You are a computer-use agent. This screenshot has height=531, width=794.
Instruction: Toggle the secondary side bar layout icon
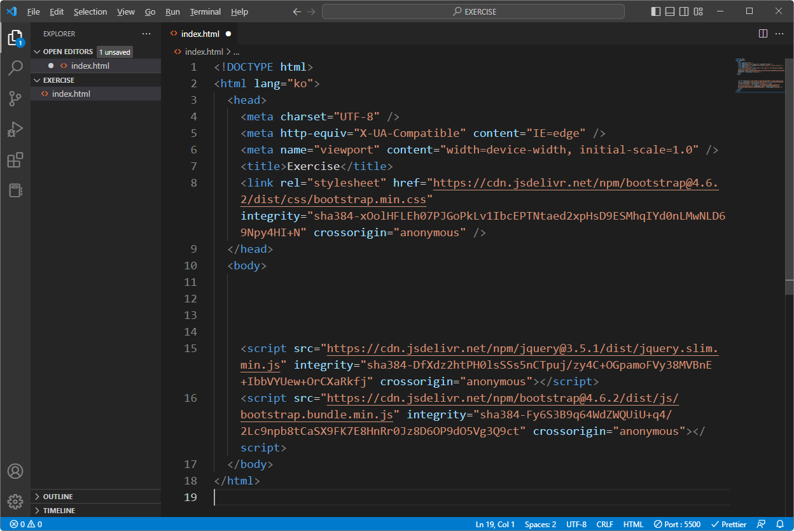pyautogui.click(x=685, y=11)
